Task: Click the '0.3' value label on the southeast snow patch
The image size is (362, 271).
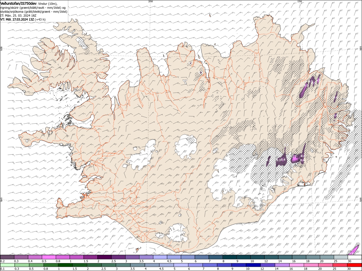Action: [x=278, y=160]
